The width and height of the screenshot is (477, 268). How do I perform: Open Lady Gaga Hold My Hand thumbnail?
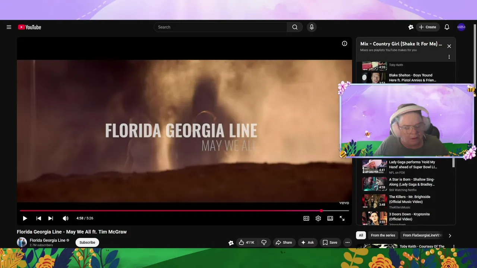point(375,166)
